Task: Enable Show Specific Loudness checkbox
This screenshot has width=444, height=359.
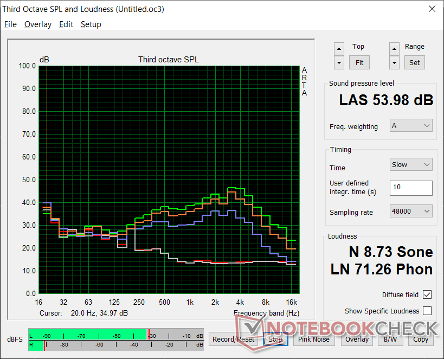Action: [x=427, y=311]
